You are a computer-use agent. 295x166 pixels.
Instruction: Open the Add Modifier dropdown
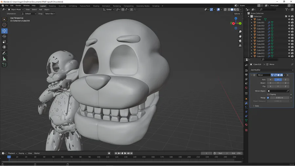271,70
